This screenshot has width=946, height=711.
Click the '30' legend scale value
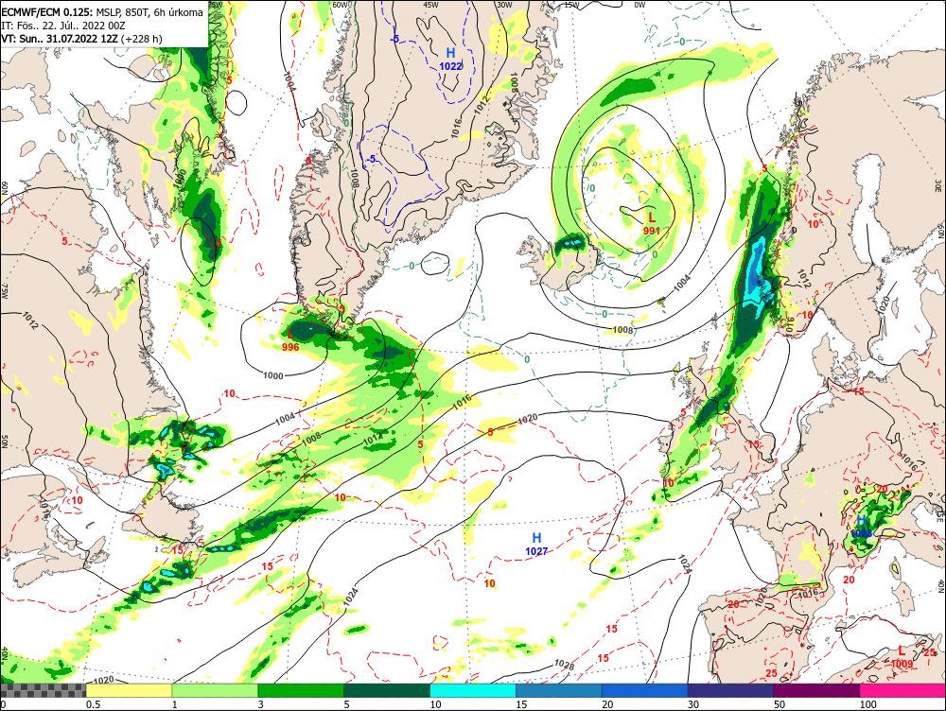pos(693,704)
